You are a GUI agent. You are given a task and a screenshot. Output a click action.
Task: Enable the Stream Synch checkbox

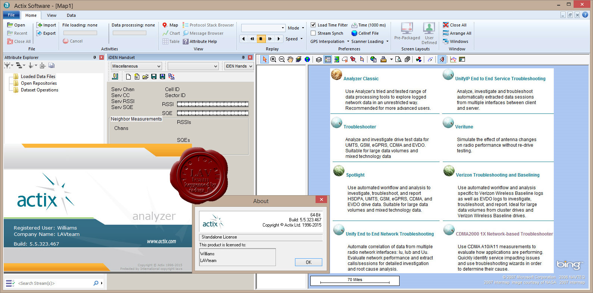(x=313, y=33)
